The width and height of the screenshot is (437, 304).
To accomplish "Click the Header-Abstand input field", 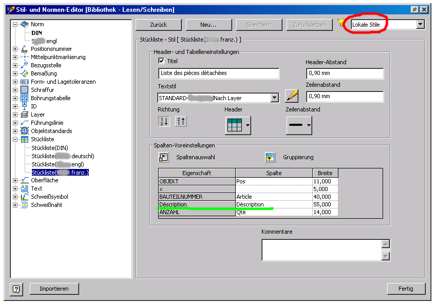I will click(345, 73).
